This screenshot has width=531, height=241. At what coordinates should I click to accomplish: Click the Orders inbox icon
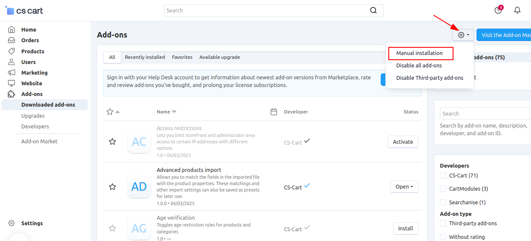pos(11,40)
